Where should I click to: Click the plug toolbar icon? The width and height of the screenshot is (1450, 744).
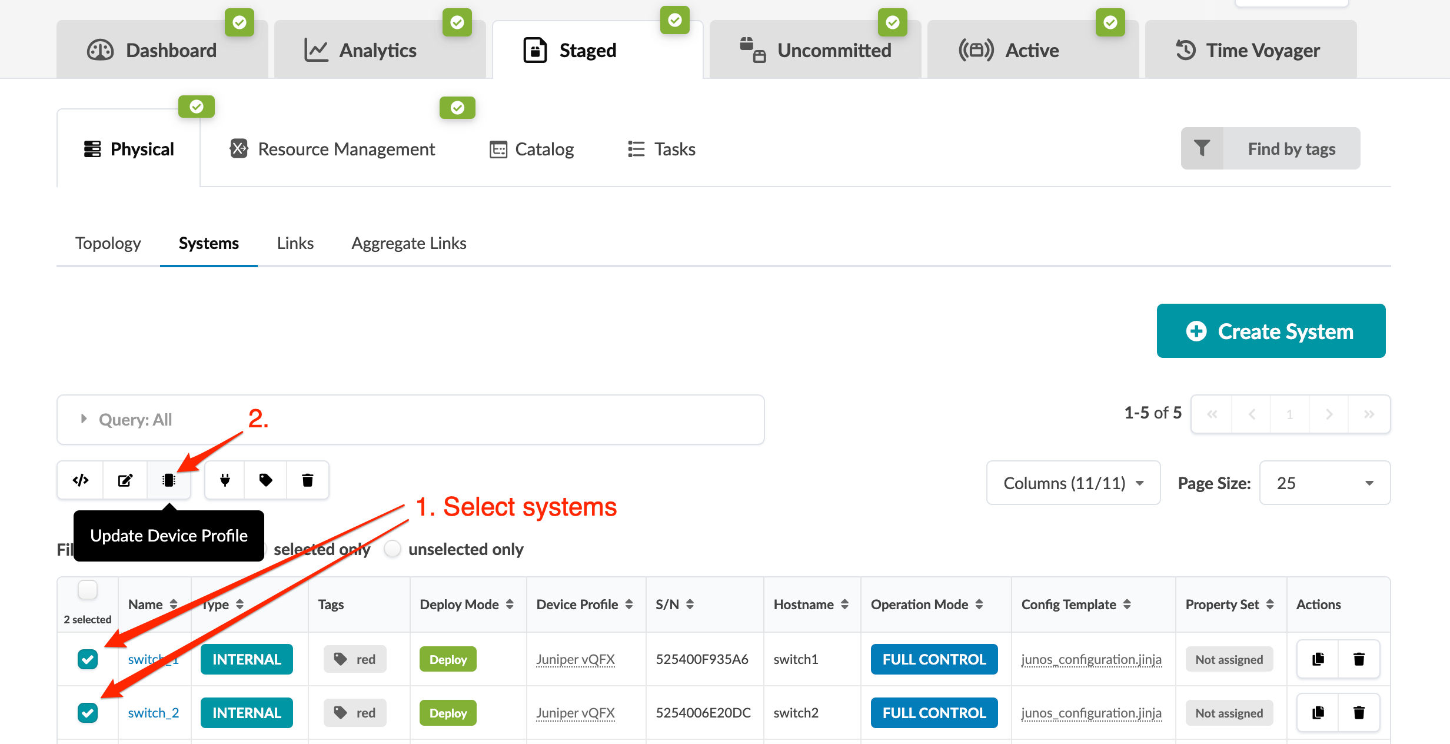[225, 480]
